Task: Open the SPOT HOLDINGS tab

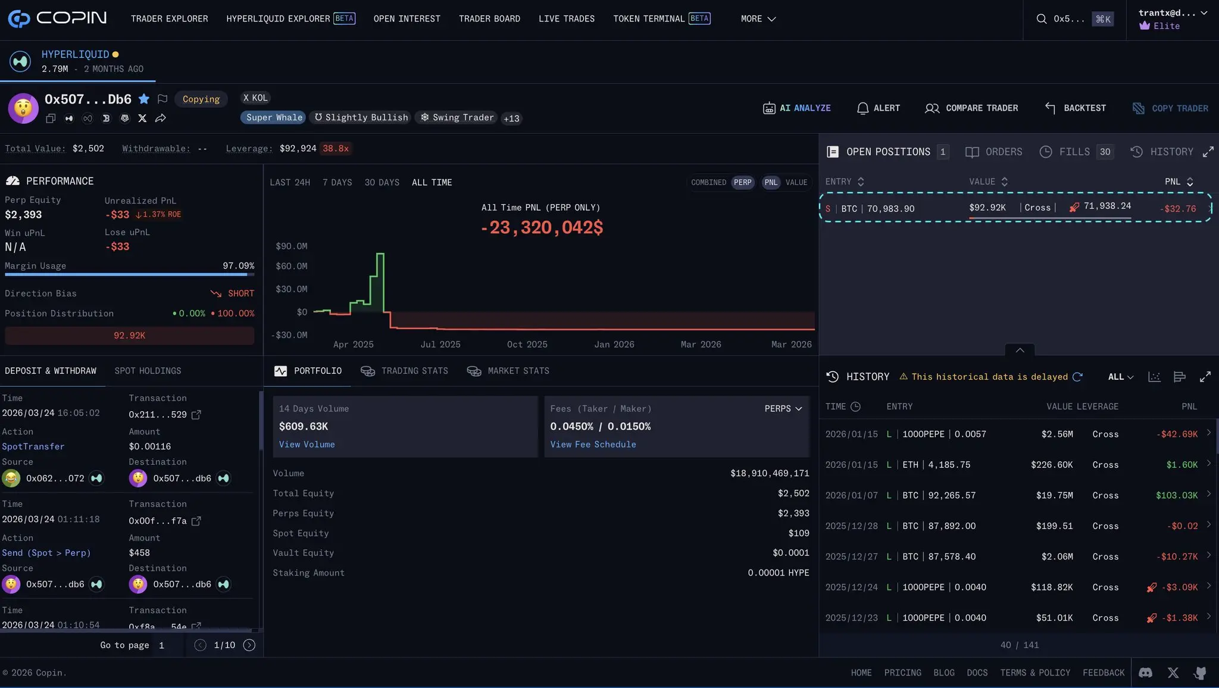Action: tap(148, 371)
